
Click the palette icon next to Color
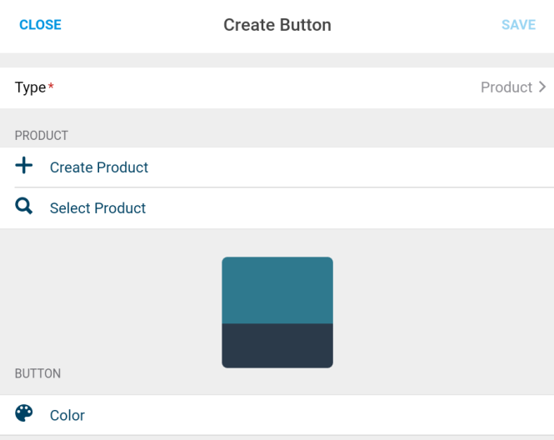23,413
